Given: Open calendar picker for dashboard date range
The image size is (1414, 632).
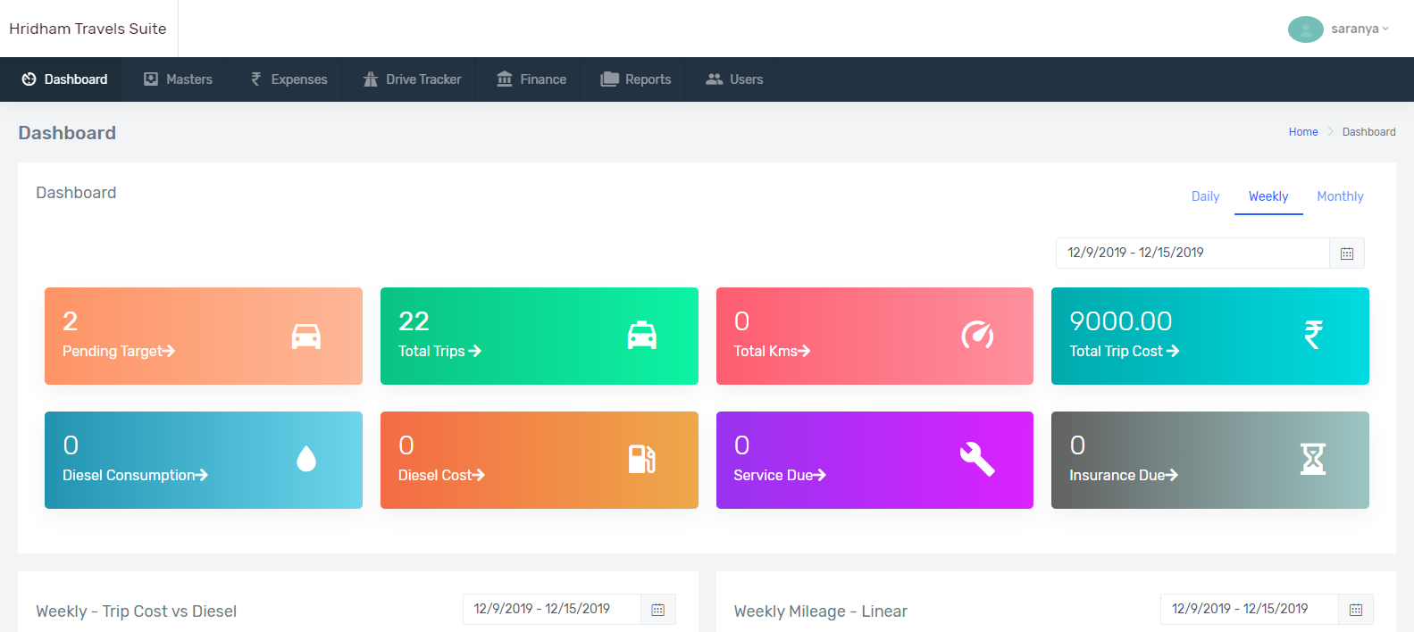Looking at the screenshot, I should [1346, 254].
